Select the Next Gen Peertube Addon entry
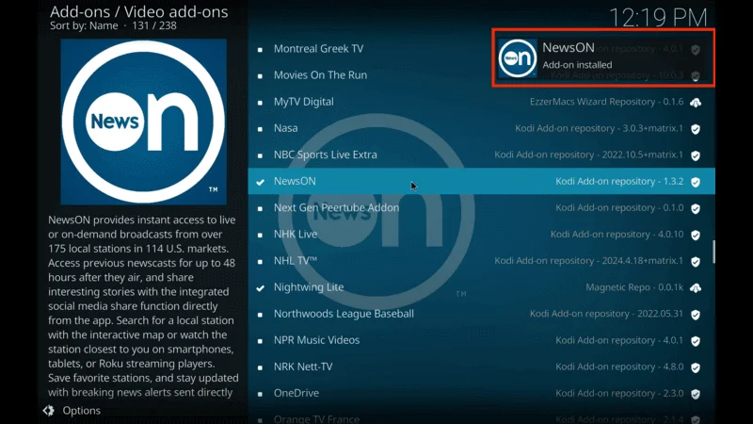This screenshot has height=424, width=753. pos(336,208)
